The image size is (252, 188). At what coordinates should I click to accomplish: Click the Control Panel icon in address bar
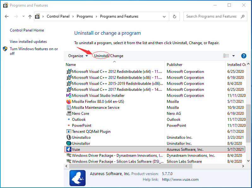(37, 16)
